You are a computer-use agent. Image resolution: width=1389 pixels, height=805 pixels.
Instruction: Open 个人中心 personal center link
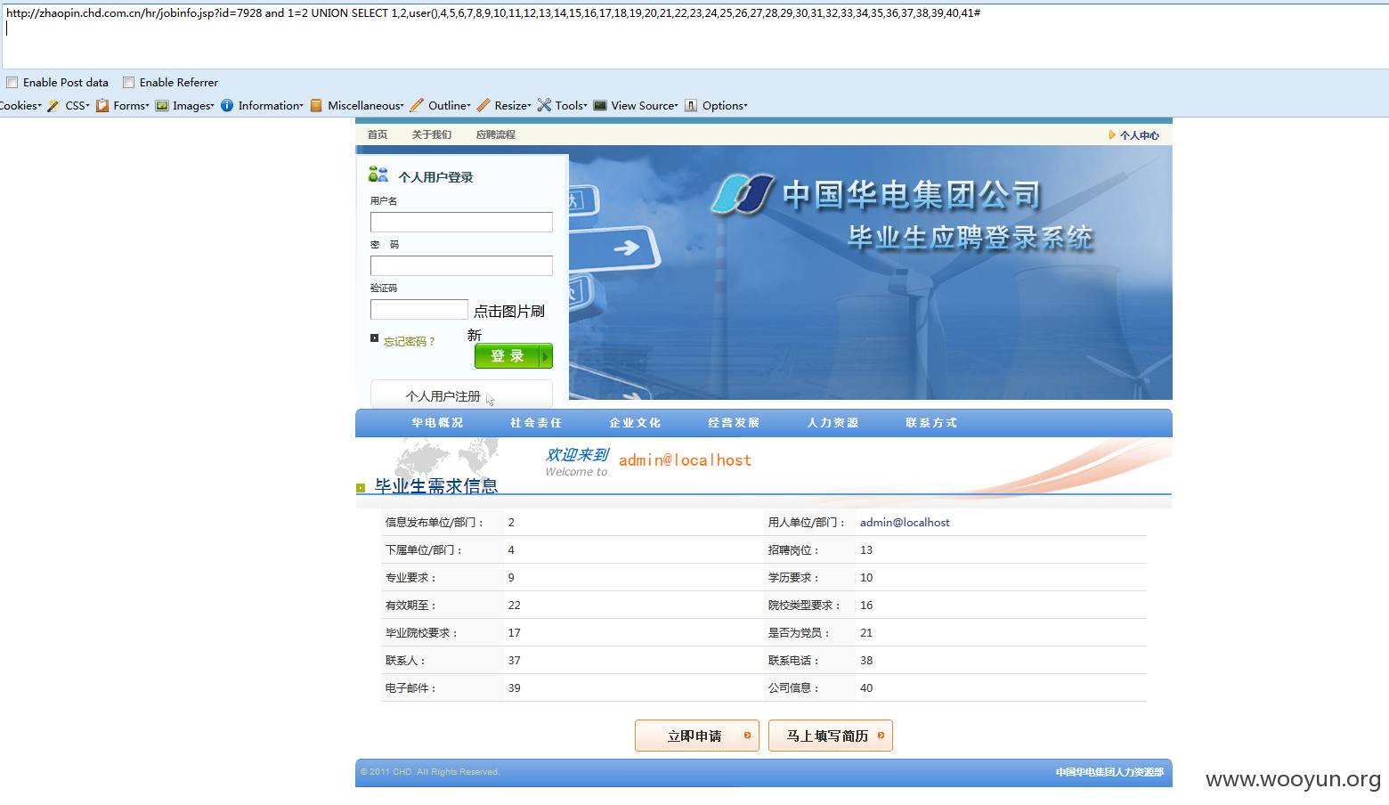pyautogui.click(x=1139, y=135)
